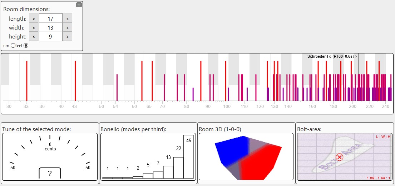Click the length input field
Viewport: 395px width, 186px height.
[x=50, y=19]
